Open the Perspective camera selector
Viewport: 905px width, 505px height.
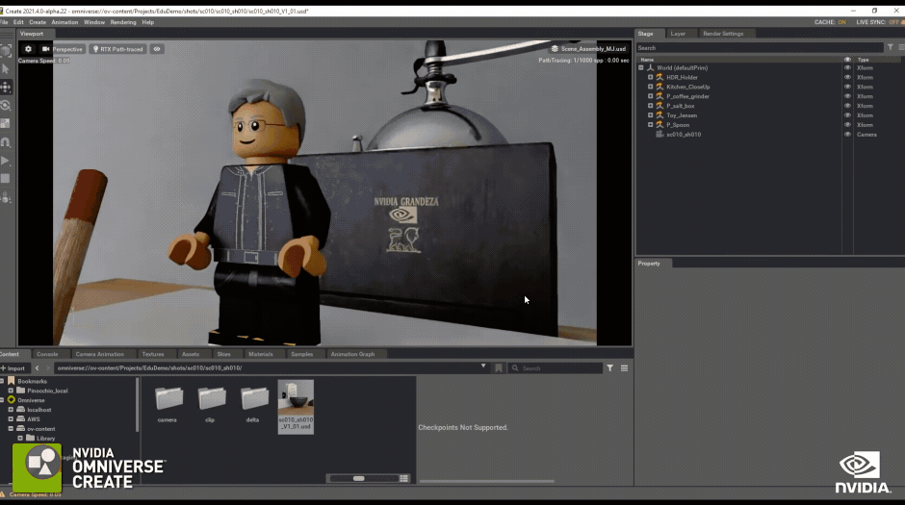click(x=63, y=49)
